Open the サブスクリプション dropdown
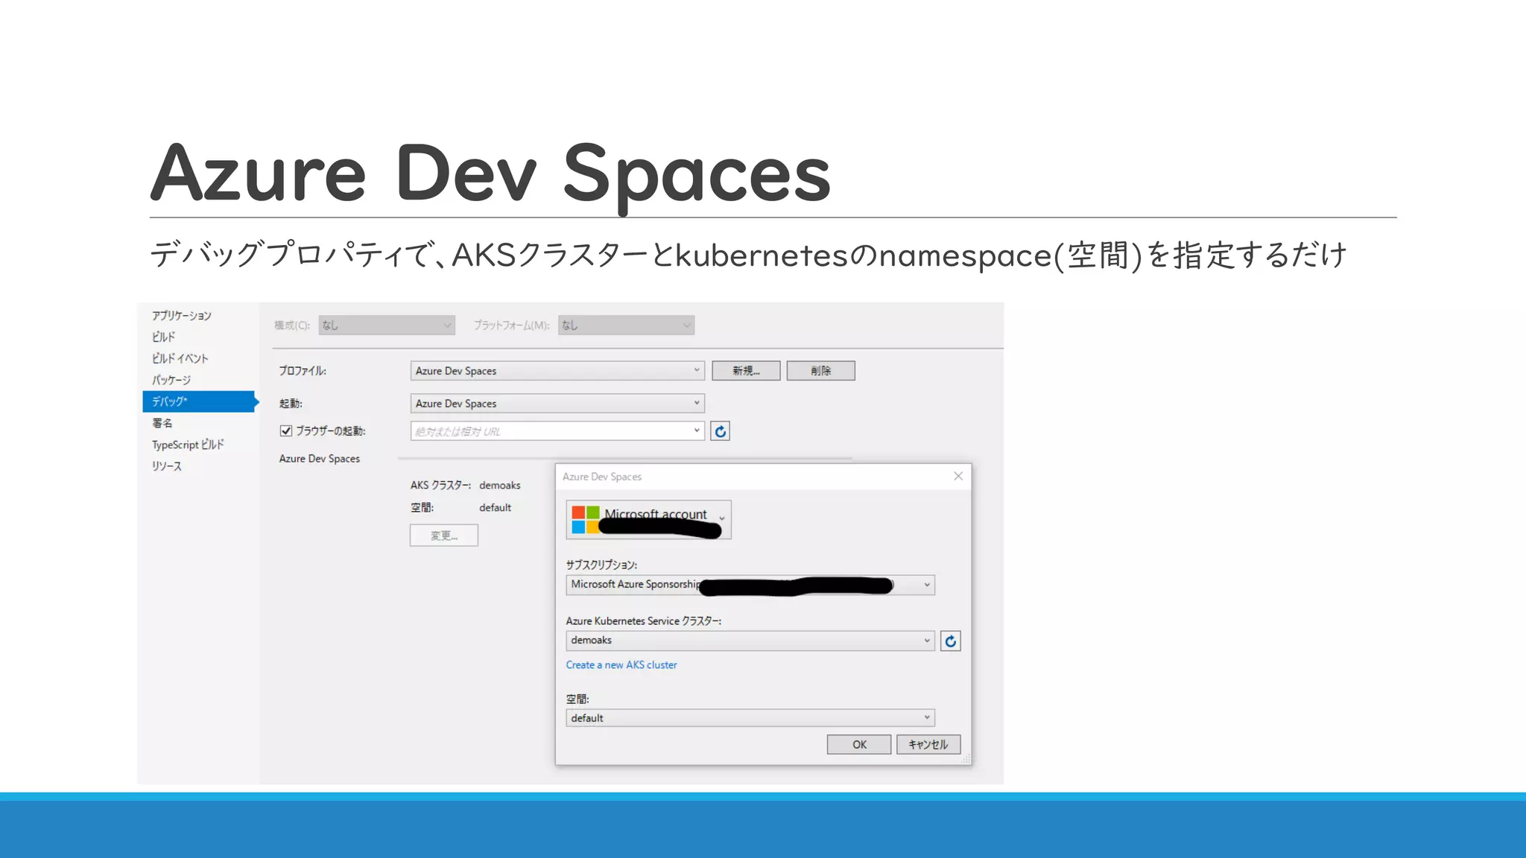Viewport: 1526px width, 858px height. click(750, 585)
